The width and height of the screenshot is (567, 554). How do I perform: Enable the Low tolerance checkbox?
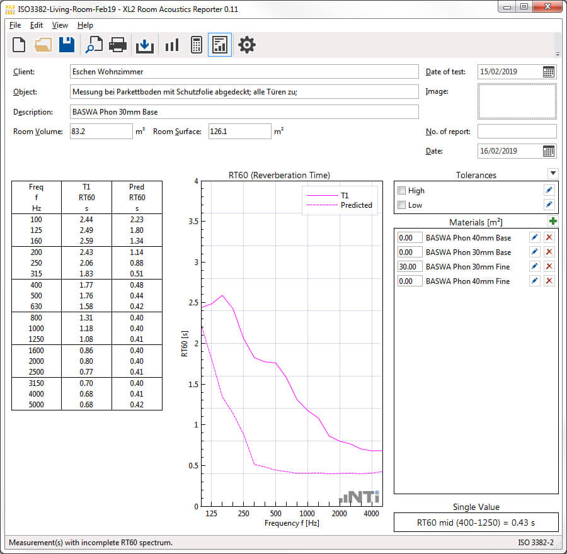click(402, 205)
